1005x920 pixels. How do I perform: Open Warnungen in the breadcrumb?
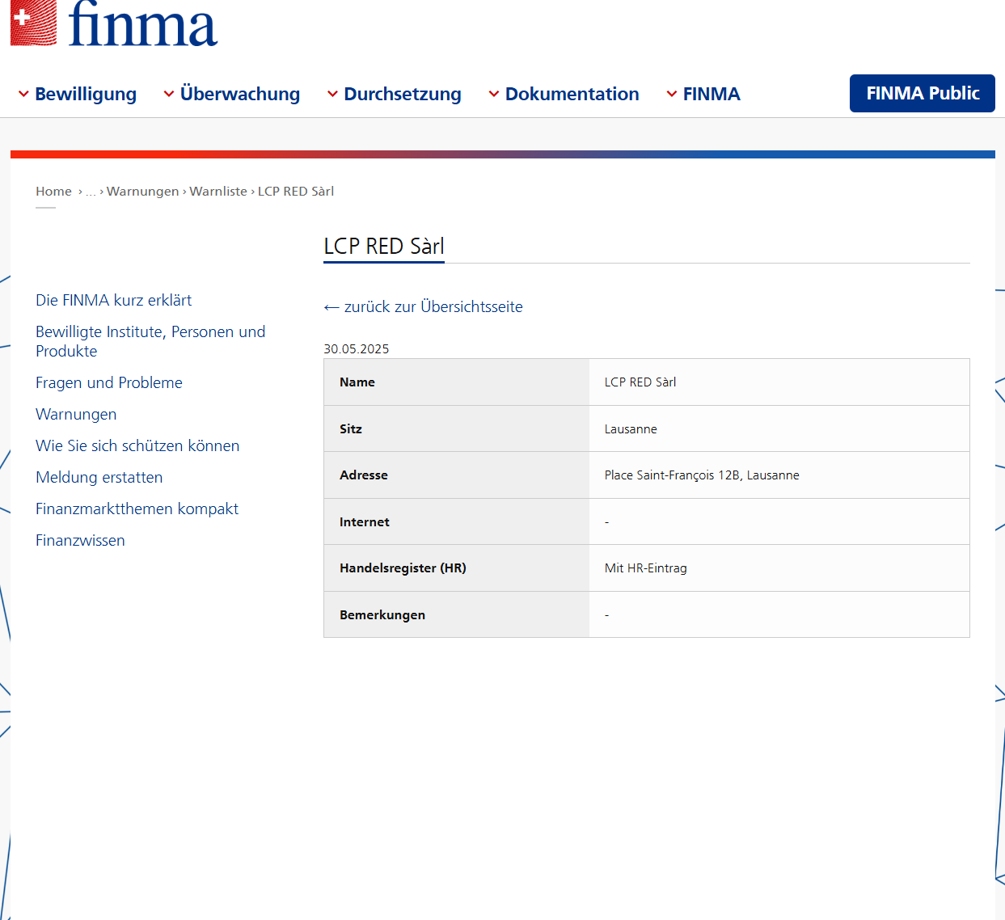click(143, 192)
